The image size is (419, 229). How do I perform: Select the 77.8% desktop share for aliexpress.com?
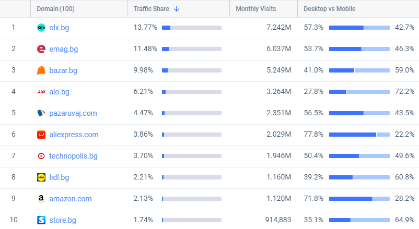click(x=313, y=134)
